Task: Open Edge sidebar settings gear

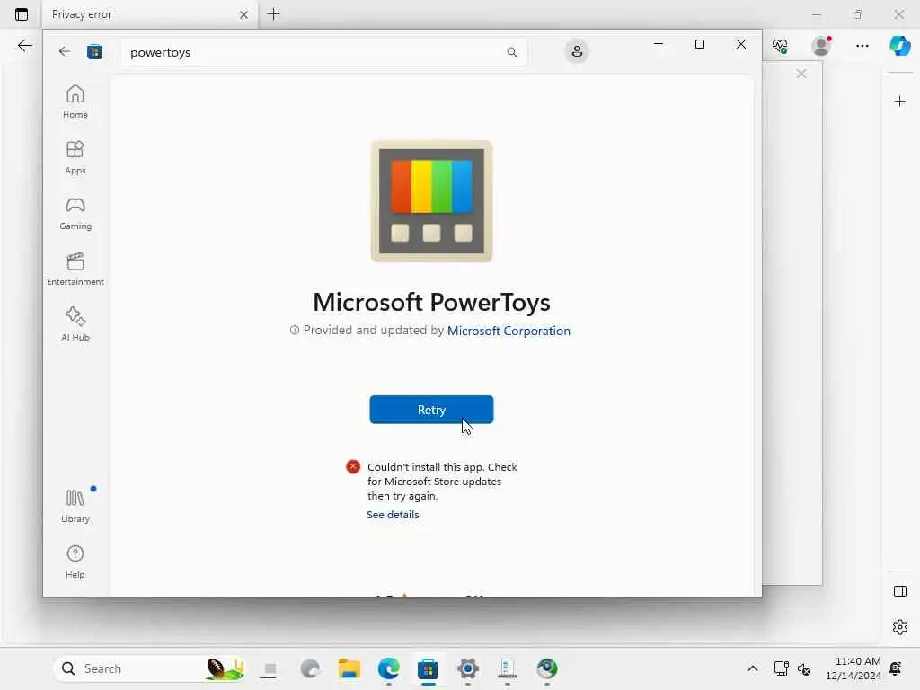Action: pyautogui.click(x=900, y=627)
